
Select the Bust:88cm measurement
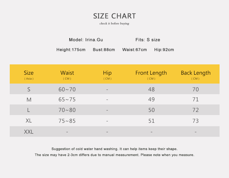(x=104, y=50)
